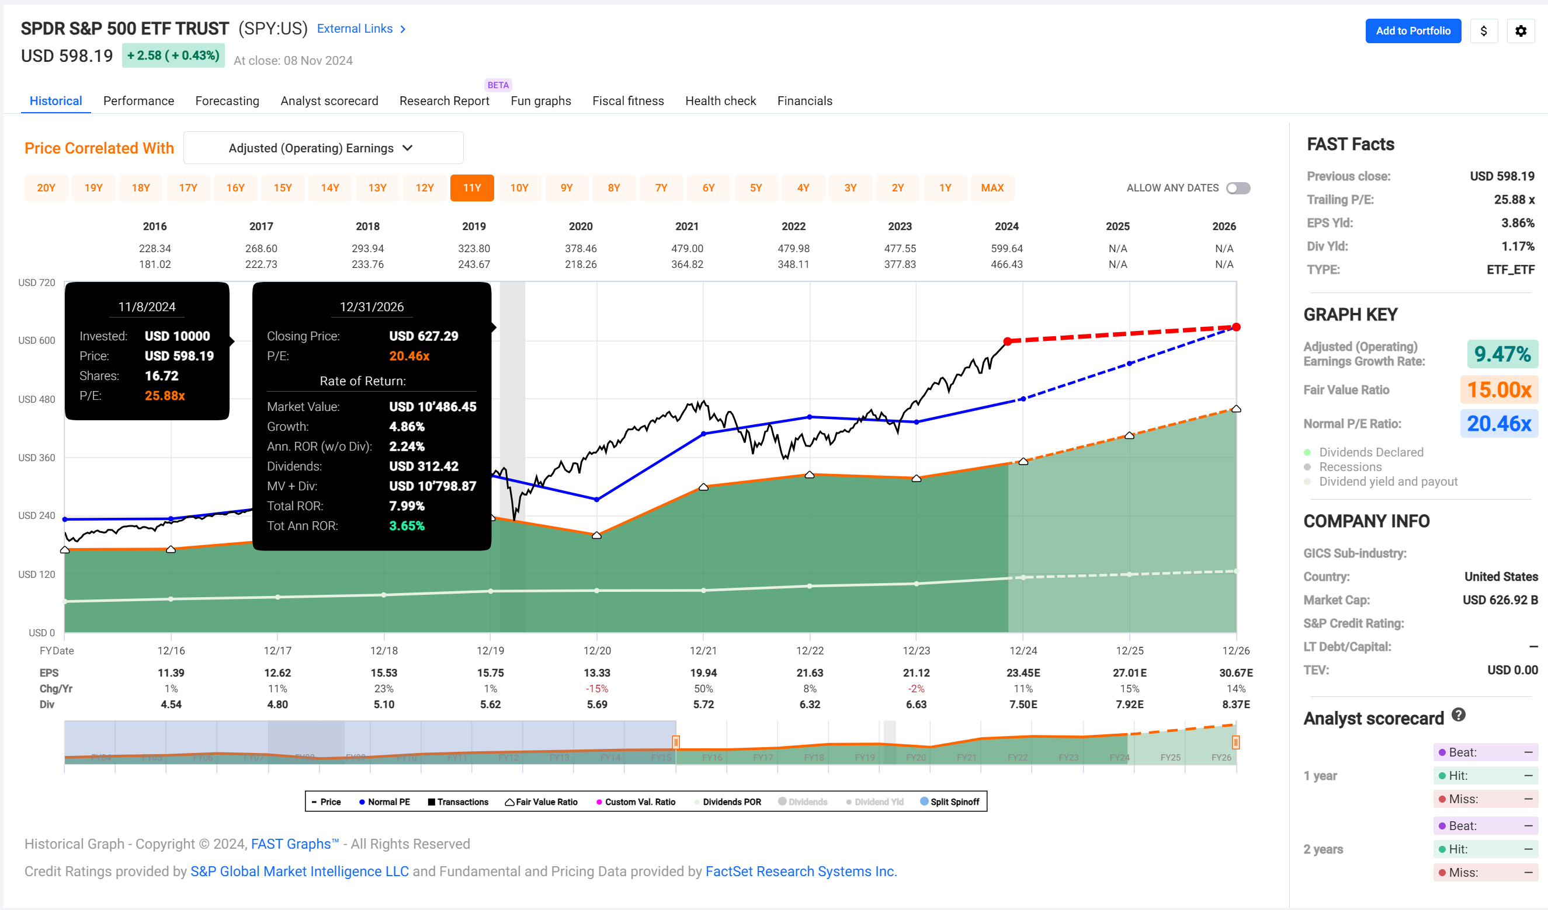Expand the 1 year Hit row

(x=1485, y=775)
